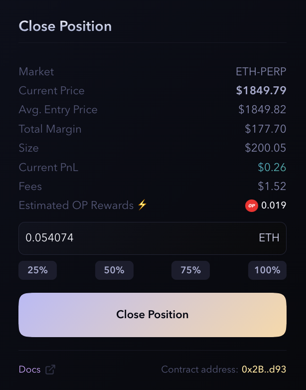Click contract address 0x2B..d93
Image resolution: width=306 pixels, height=390 pixels.
(x=264, y=370)
